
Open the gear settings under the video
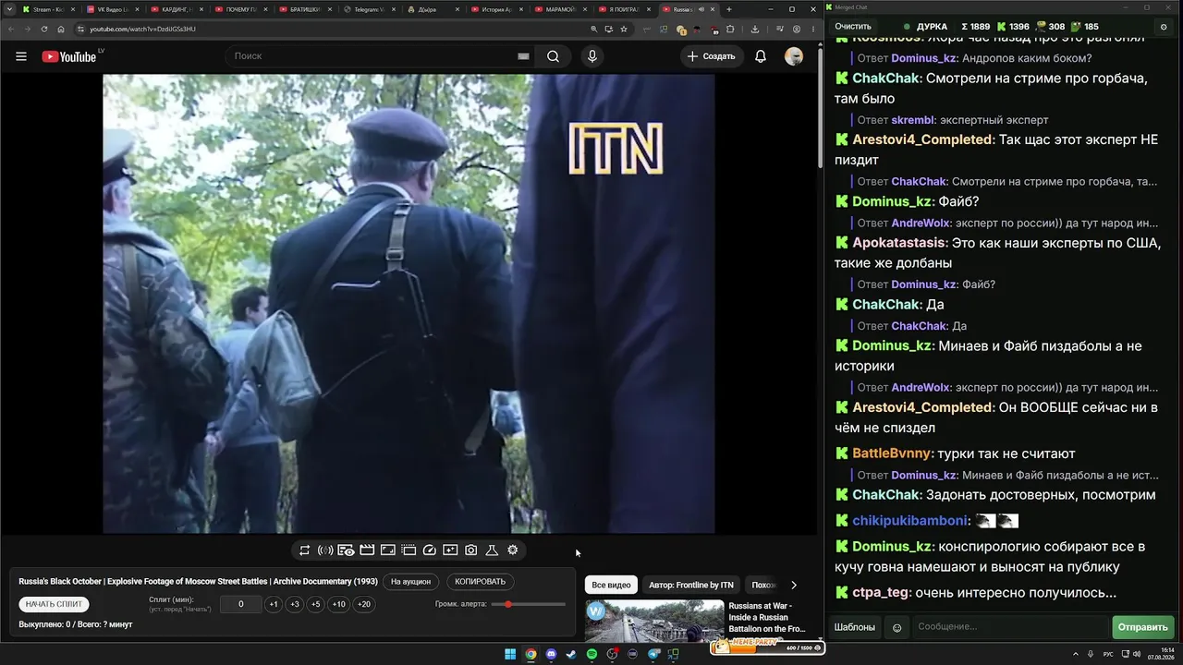(513, 550)
